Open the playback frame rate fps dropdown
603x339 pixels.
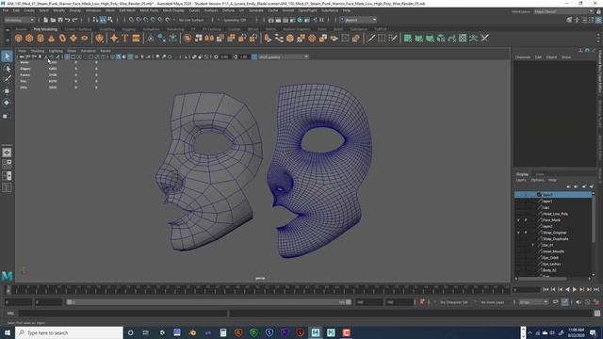533,302
